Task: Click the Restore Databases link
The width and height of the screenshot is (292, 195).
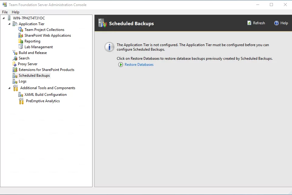Action: coord(139,65)
